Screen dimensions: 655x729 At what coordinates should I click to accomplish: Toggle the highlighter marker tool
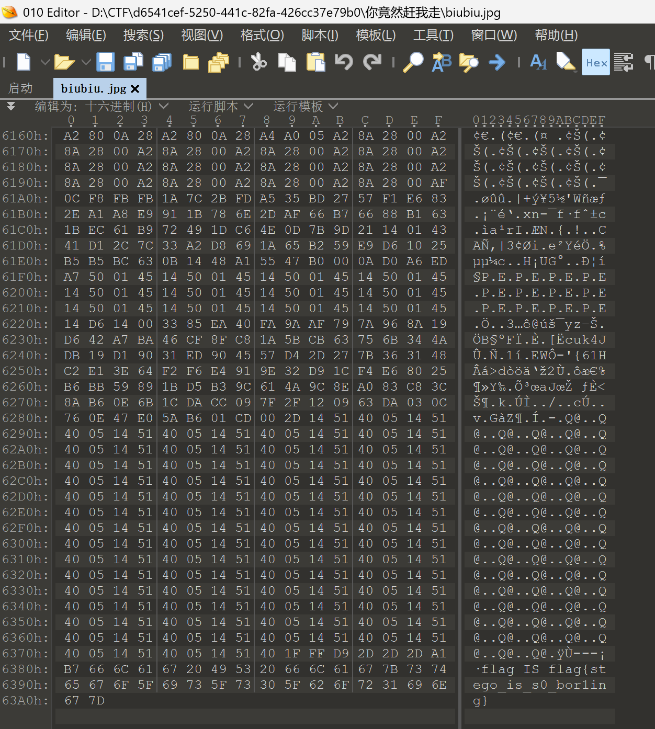click(x=566, y=62)
